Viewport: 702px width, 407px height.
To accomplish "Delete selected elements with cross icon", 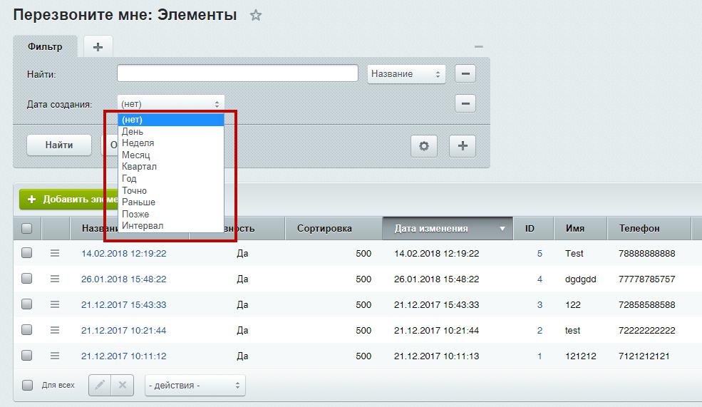I will (x=122, y=385).
